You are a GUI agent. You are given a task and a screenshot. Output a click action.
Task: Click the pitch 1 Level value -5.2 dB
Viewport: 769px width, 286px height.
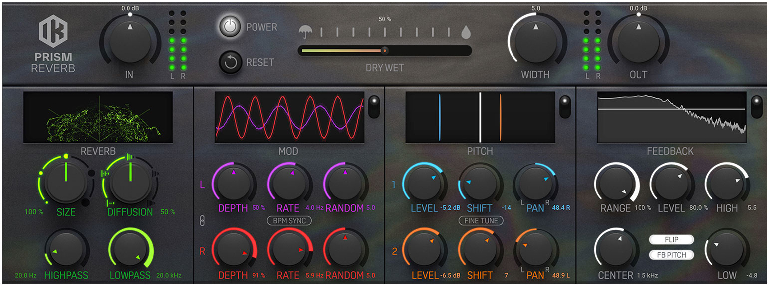pyautogui.click(x=451, y=208)
